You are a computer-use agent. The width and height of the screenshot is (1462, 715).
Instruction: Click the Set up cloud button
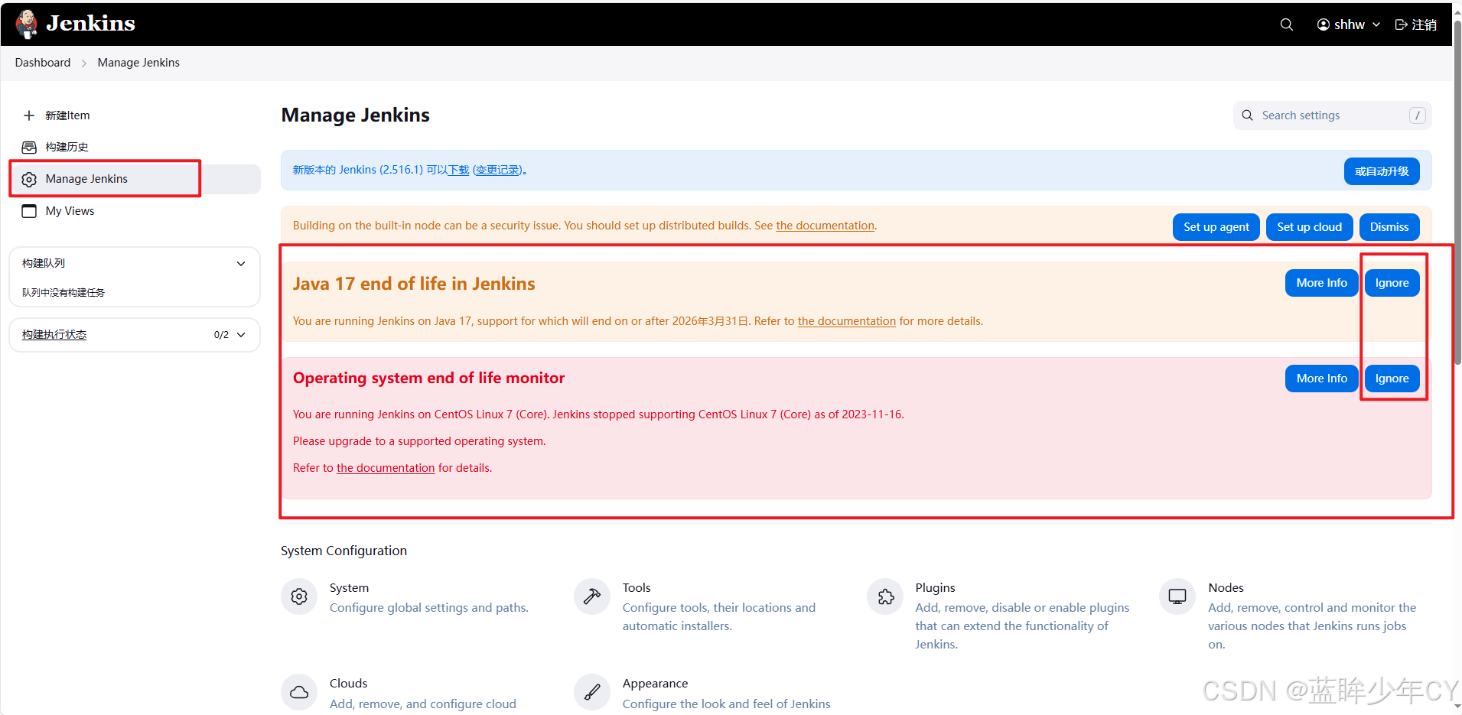(1309, 227)
